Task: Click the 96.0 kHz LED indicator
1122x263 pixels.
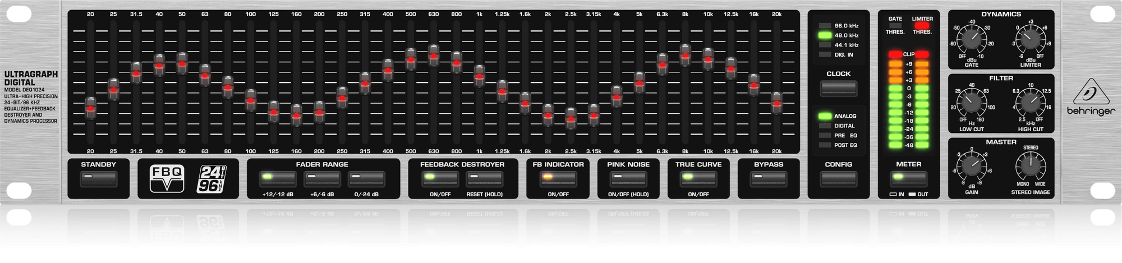Action: point(824,26)
